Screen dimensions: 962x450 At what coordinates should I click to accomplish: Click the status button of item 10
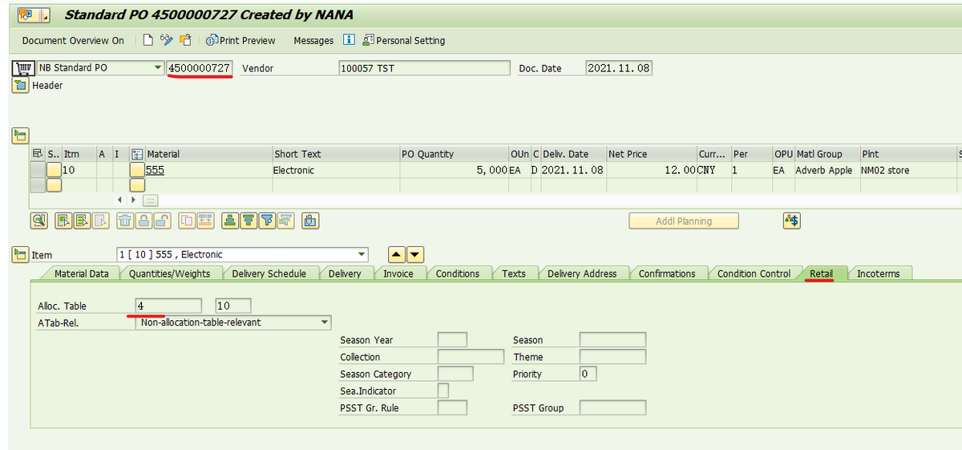coord(54,170)
